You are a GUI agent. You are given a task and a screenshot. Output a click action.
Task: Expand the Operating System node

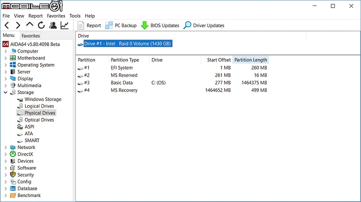click(6, 65)
